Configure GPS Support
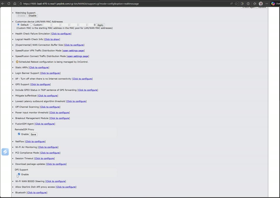280x198 pixels. (40, 84)
